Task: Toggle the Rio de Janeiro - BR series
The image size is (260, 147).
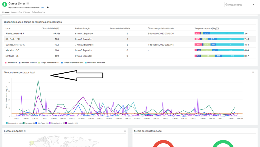Action: 57,123
